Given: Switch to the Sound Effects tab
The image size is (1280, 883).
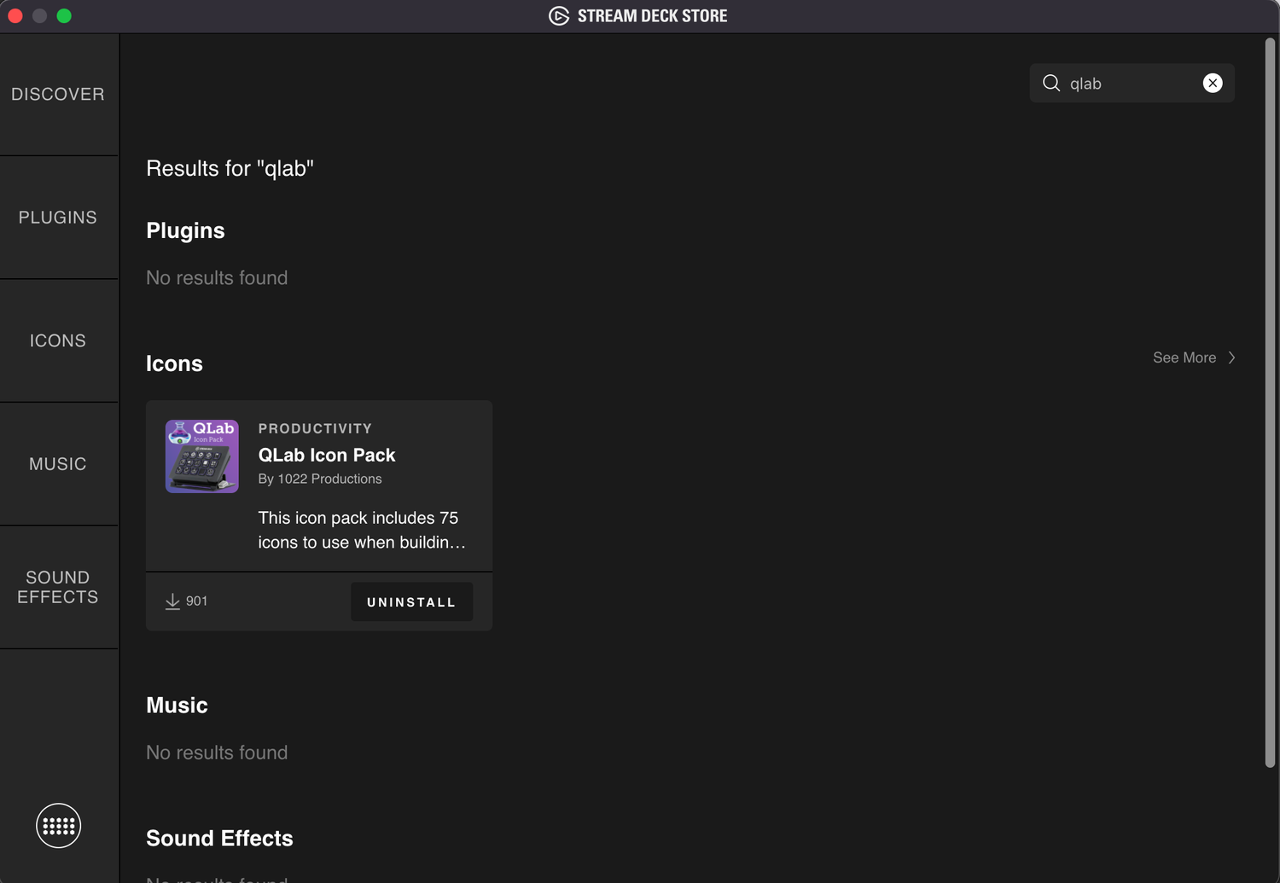Looking at the screenshot, I should [x=58, y=587].
